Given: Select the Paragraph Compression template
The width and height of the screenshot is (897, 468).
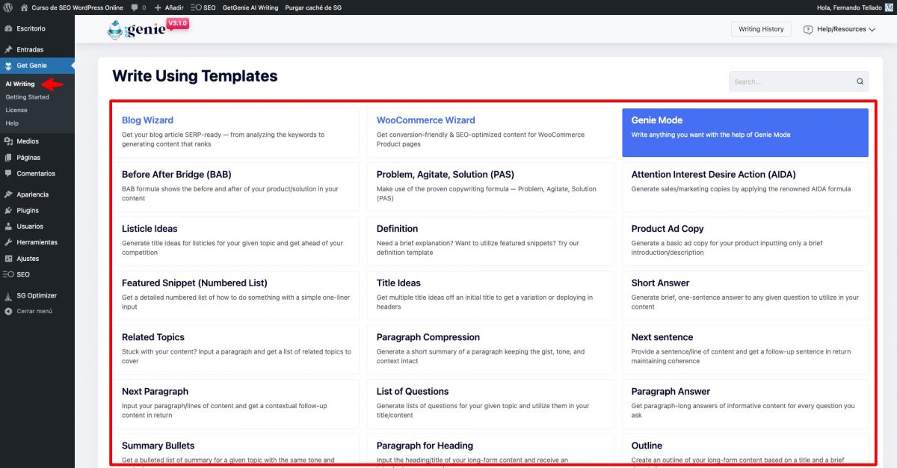Looking at the screenshot, I should (x=490, y=349).
